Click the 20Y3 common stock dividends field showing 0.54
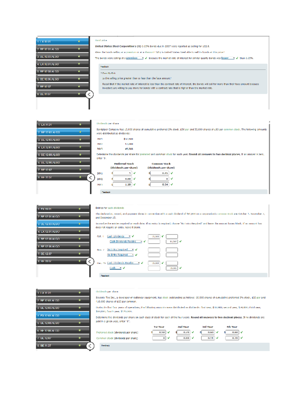Viewport: 306px width, 396px height. (160, 184)
